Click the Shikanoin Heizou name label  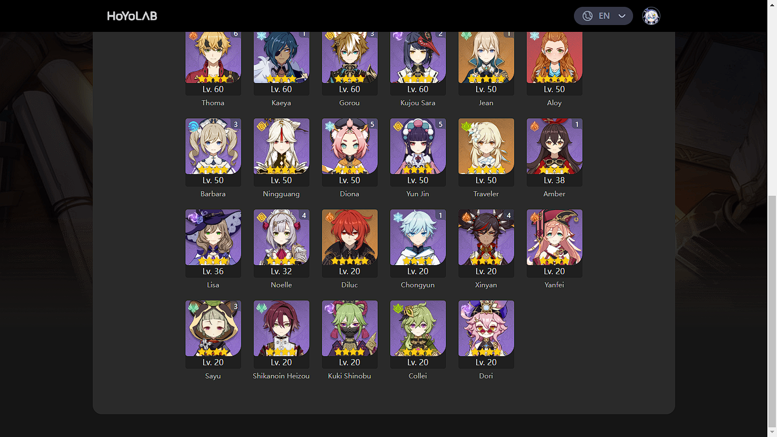(x=282, y=376)
